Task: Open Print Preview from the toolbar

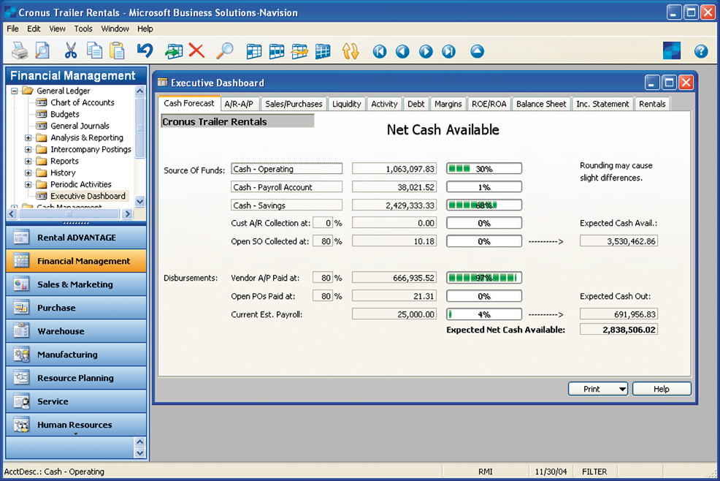Action: [x=42, y=51]
